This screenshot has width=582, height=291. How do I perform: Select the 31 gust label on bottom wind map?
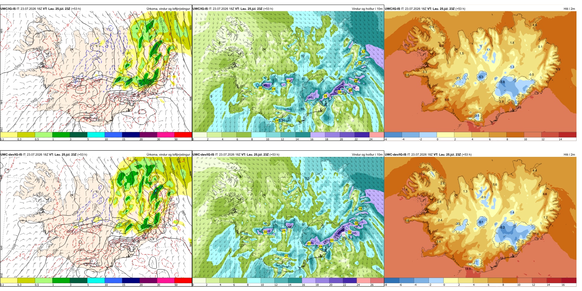pos(309,243)
